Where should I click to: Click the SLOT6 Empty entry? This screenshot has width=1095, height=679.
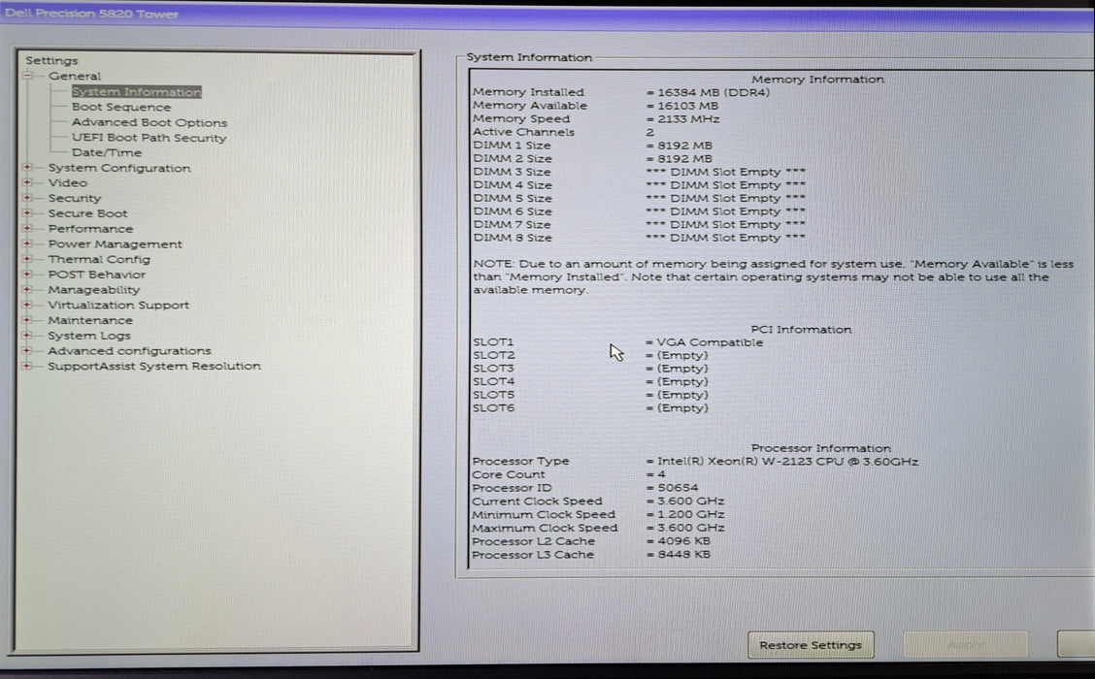pos(590,407)
